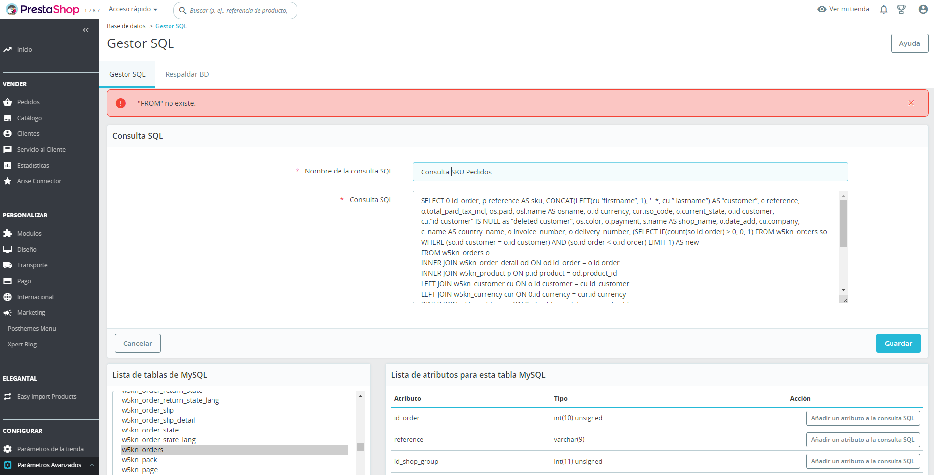934x475 pixels.
Task: Open Pedidos menu label
Action: pos(28,102)
